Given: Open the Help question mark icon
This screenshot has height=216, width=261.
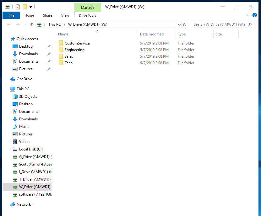Looking at the screenshot, I should coord(255,15).
